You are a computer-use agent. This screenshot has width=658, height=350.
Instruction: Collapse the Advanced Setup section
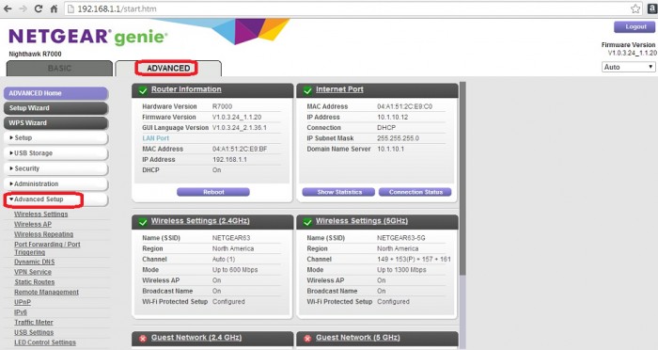(x=55, y=199)
